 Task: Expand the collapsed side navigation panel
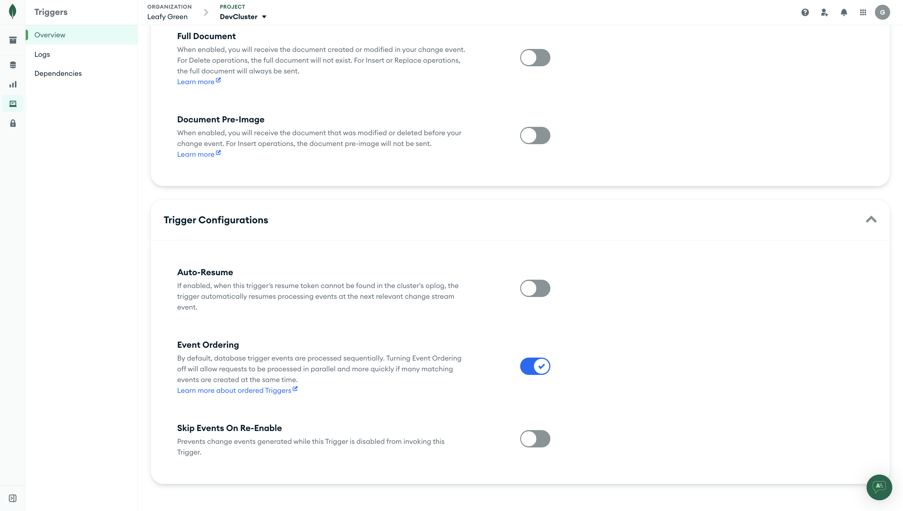point(13,498)
